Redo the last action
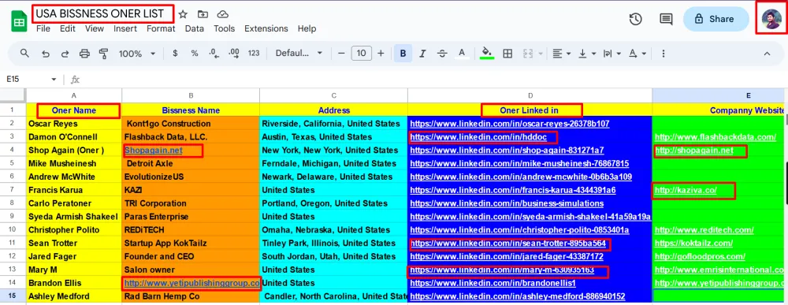Viewport: 788px width, 305px height. [65, 54]
